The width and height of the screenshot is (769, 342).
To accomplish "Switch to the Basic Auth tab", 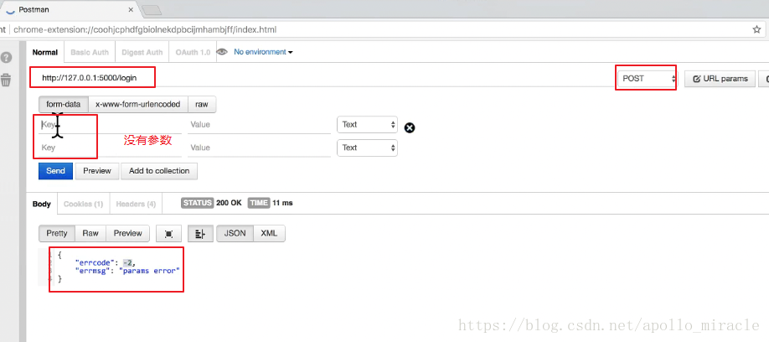I will (x=90, y=52).
